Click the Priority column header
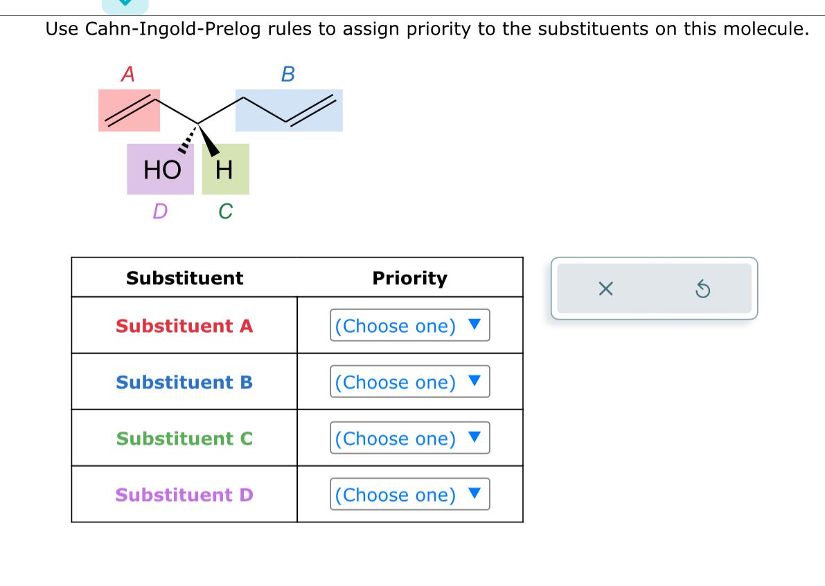825x586 pixels. point(410,278)
